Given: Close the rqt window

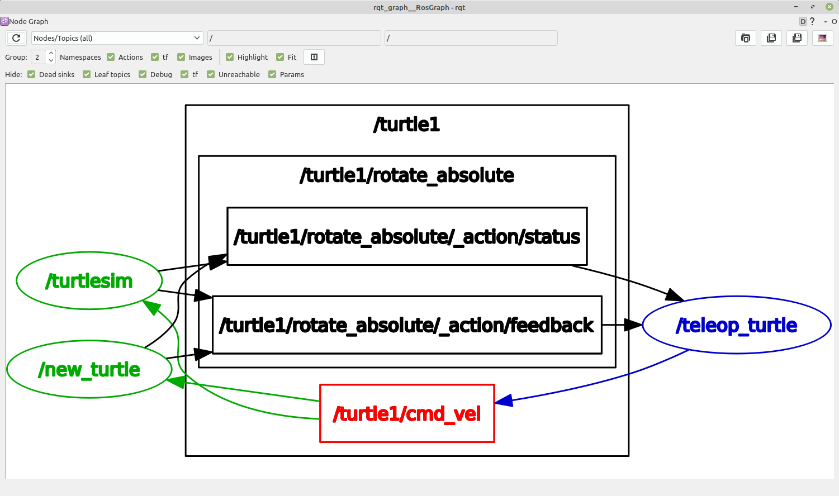Looking at the screenshot, I should tap(829, 7).
